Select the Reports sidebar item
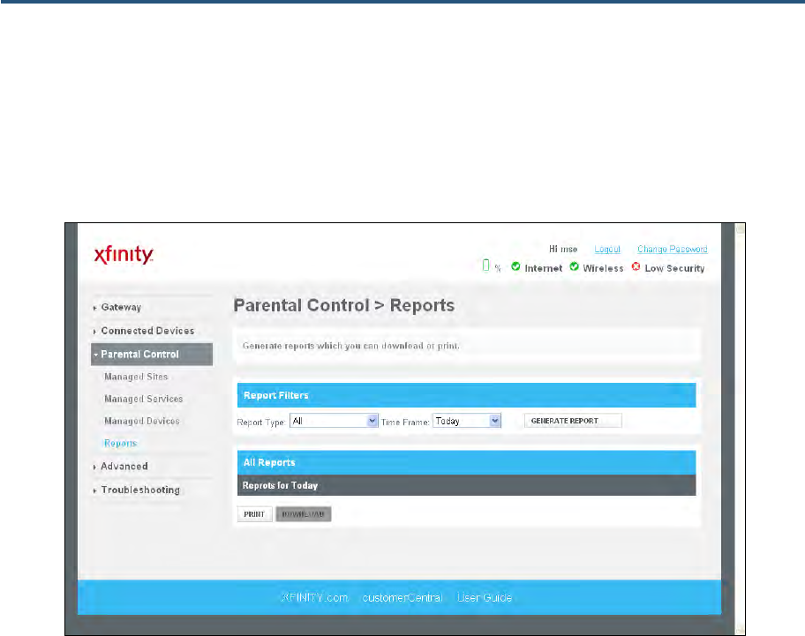The image size is (805, 636). tap(120, 443)
